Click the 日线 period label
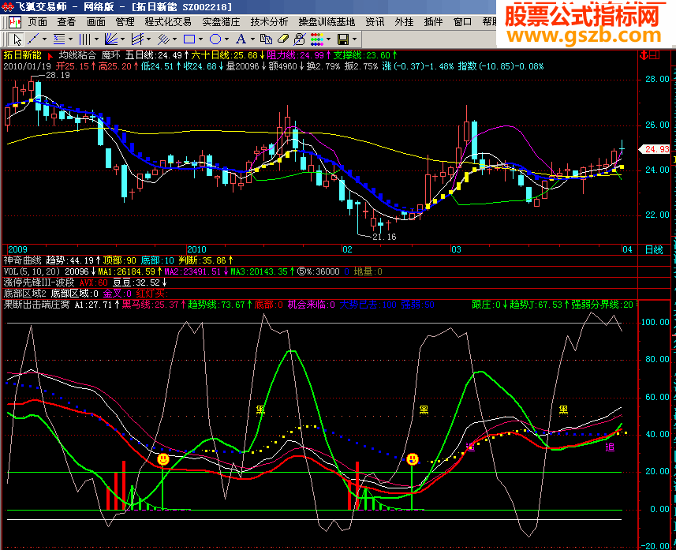676x550 pixels. click(x=654, y=250)
